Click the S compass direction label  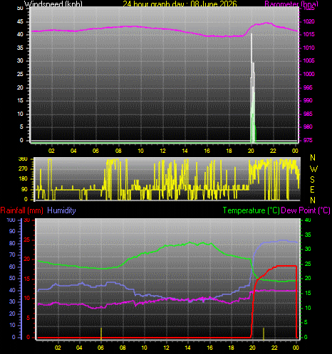click(313, 180)
